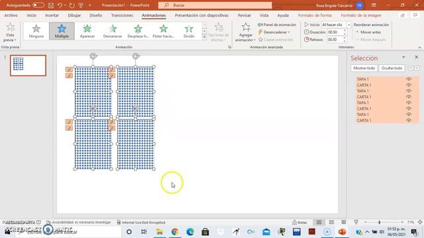The width and height of the screenshot is (424, 238).
Task: Click Mover antes to reorder animation
Action: [x=368, y=32]
